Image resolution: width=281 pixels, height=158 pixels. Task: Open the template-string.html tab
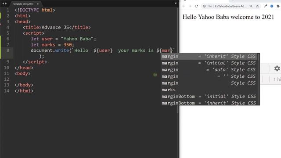click(23, 4)
